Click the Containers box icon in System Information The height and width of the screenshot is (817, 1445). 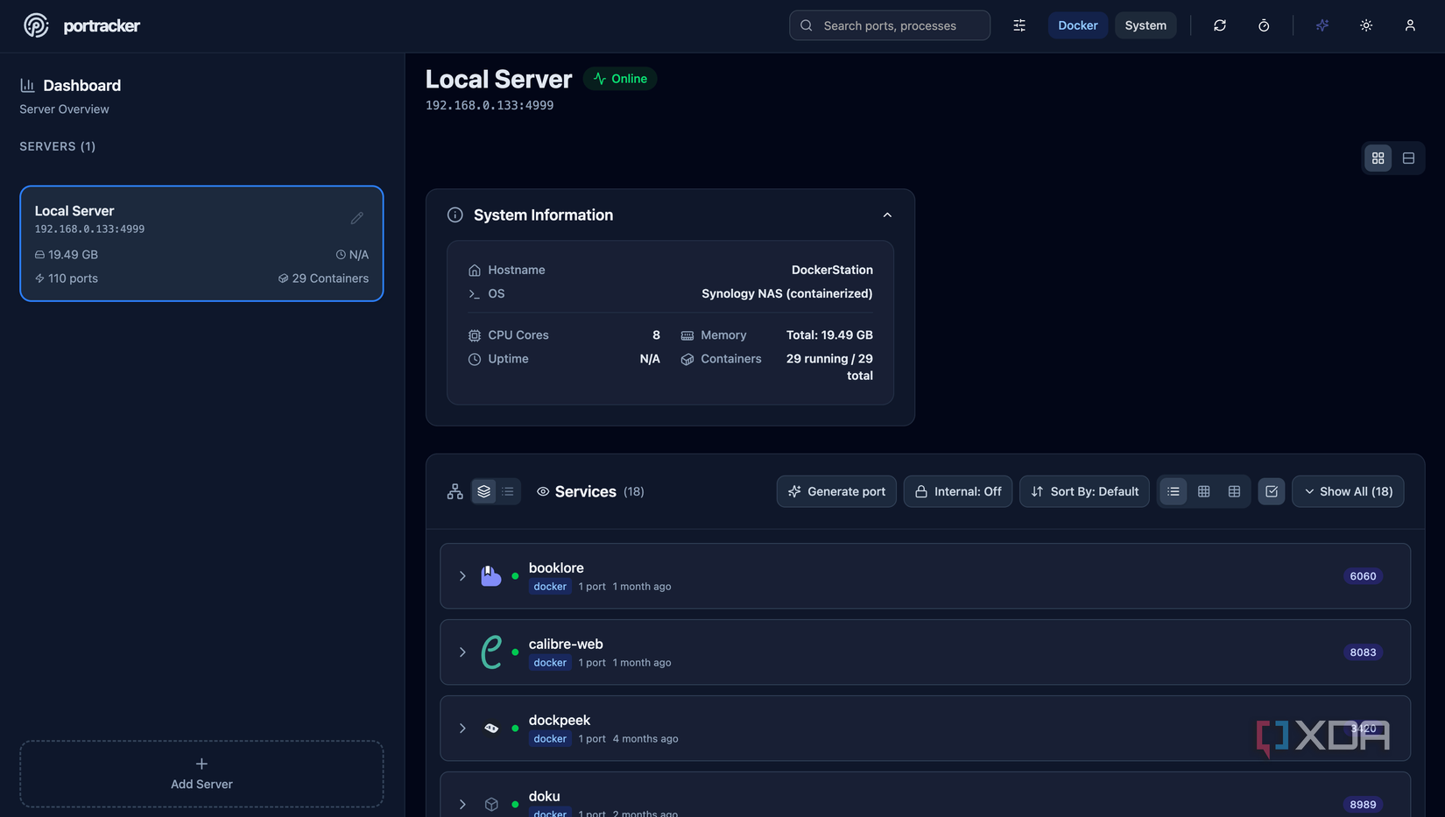(x=687, y=359)
